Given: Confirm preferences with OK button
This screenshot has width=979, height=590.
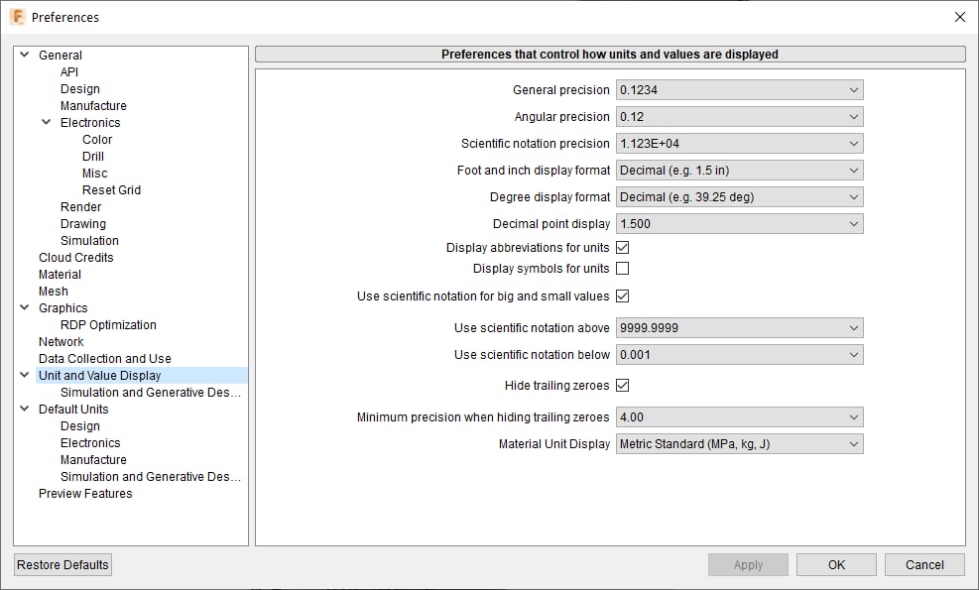Looking at the screenshot, I should (x=836, y=564).
